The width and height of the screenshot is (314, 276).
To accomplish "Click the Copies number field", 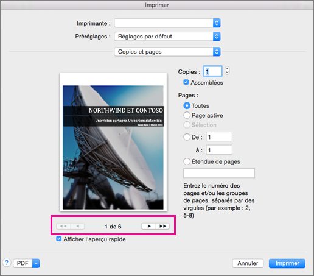I will pos(212,71).
